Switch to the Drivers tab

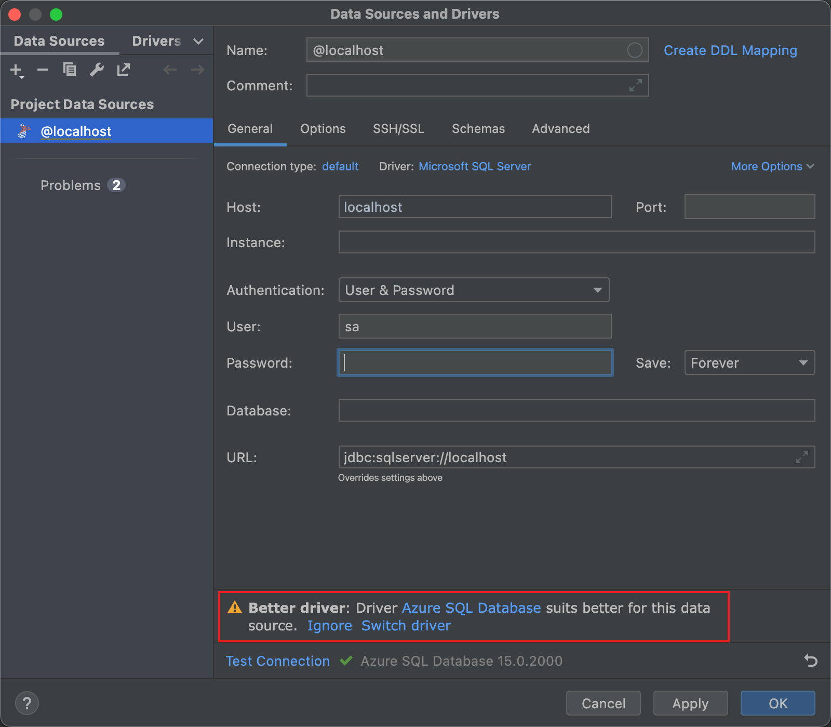pos(156,41)
